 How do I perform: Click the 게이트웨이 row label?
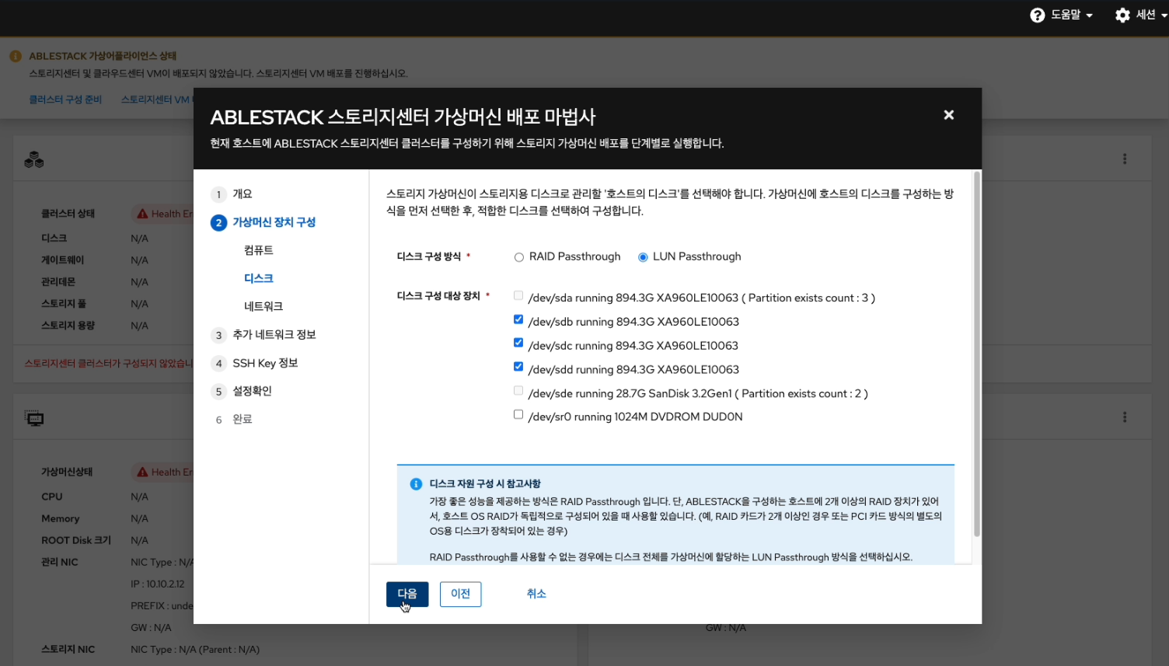[63, 260]
